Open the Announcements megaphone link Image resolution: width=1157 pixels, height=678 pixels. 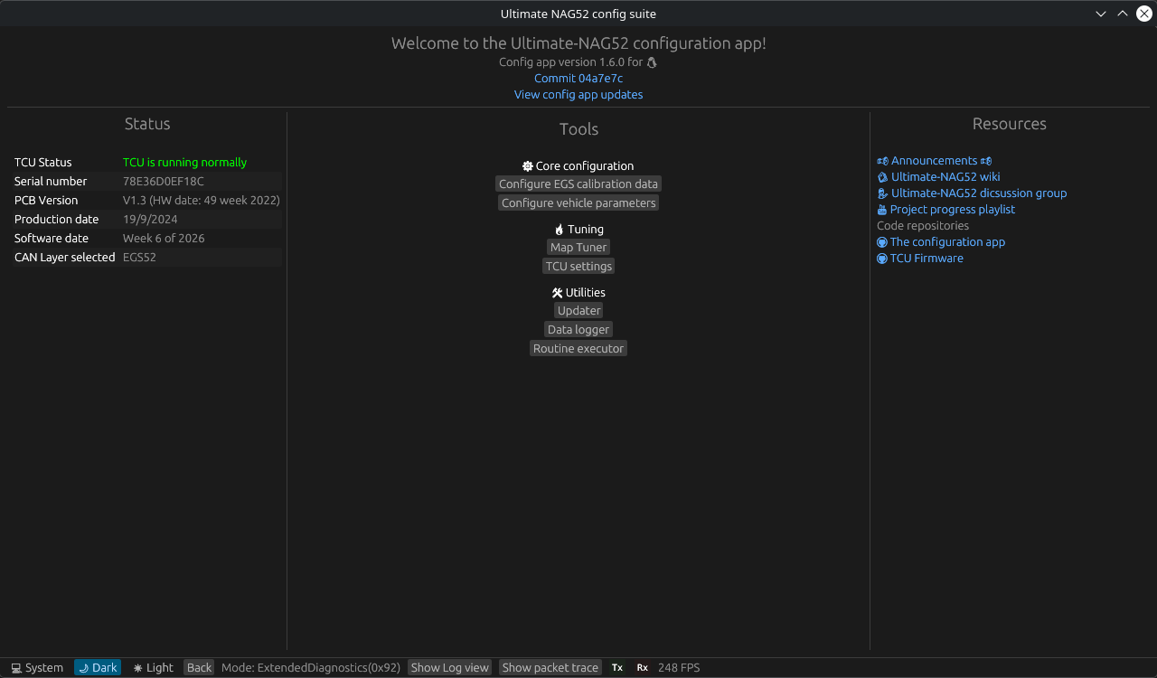pos(934,161)
